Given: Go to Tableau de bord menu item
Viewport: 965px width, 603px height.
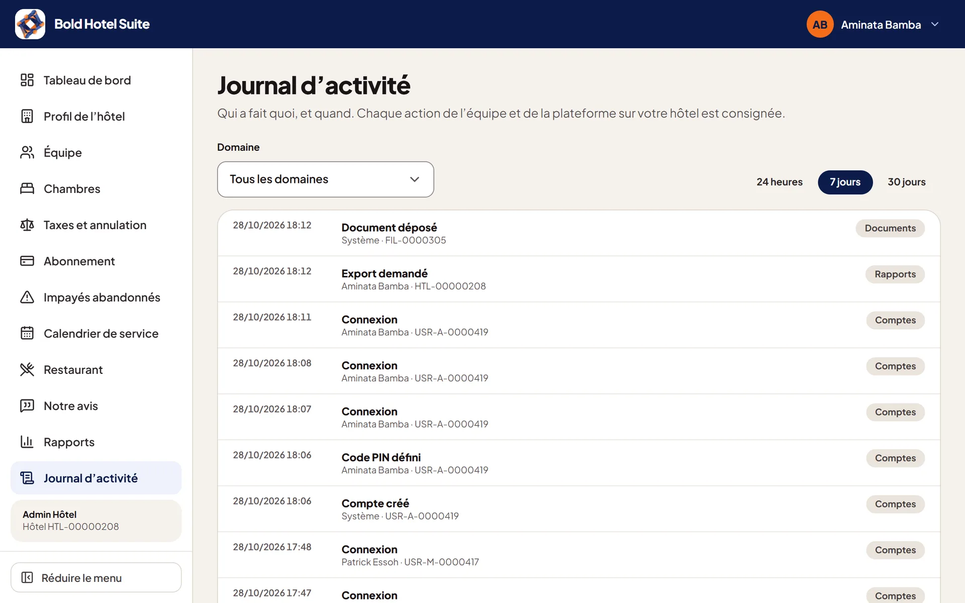Looking at the screenshot, I should tap(96, 80).
